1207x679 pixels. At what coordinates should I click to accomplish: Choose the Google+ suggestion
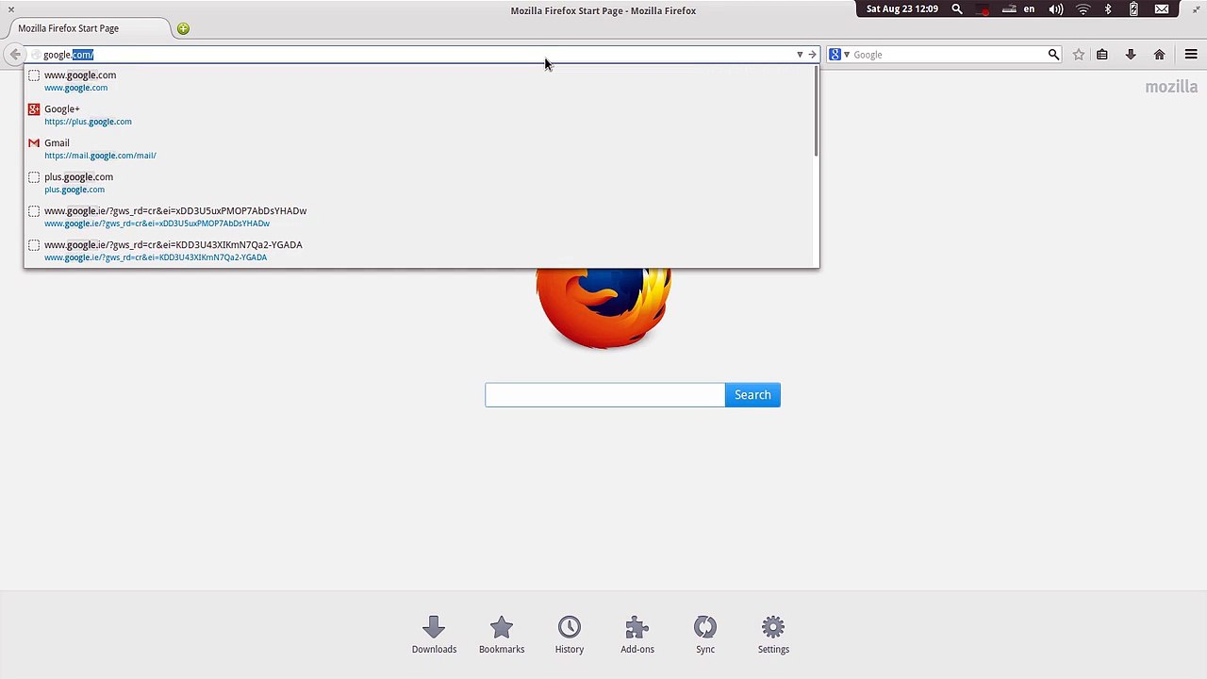418,115
